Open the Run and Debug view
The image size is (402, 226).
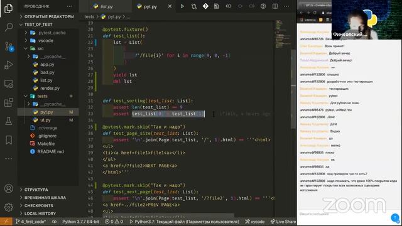(8, 65)
